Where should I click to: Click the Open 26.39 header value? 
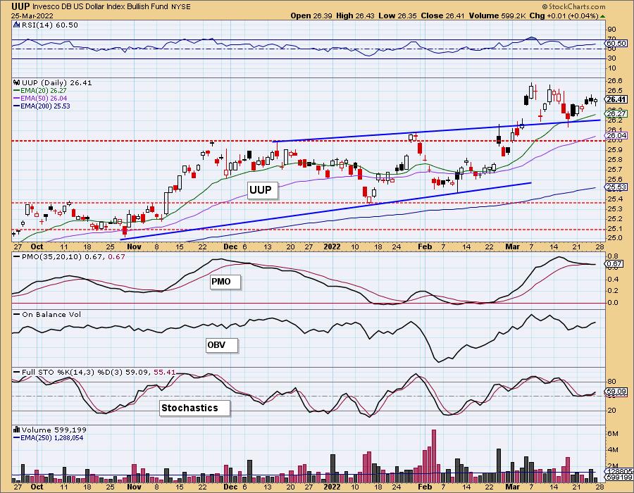point(311,15)
